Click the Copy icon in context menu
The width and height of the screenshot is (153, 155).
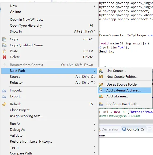pyautogui.click(x=4, y=39)
